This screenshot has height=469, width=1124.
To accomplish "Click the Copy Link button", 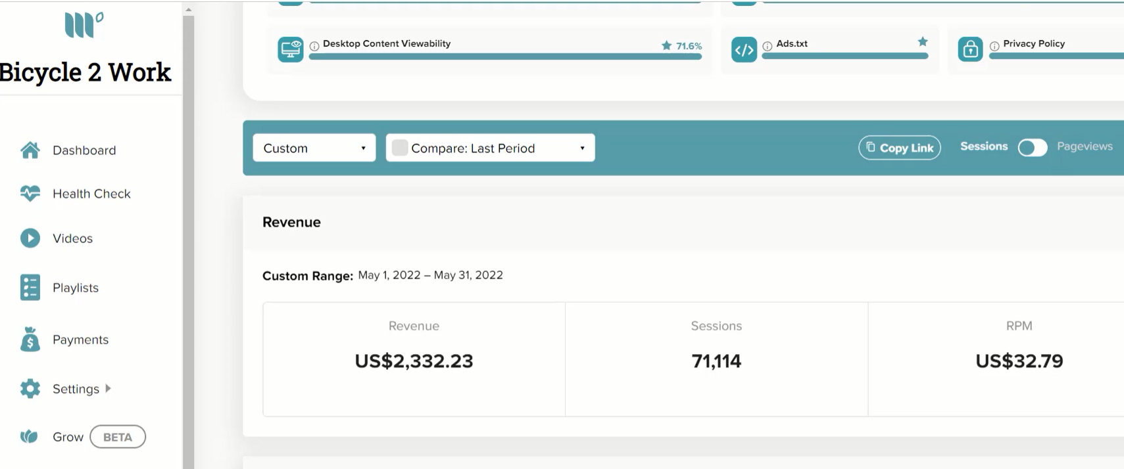I will tap(900, 148).
